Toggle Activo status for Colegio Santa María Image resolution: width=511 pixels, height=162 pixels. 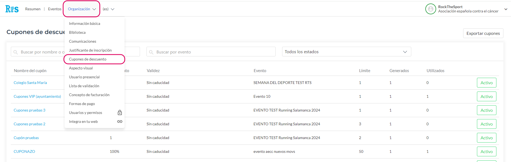pyautogui.click(x=486, y=83)
